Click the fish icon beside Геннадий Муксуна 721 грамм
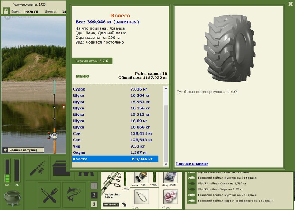 point(192,195)
